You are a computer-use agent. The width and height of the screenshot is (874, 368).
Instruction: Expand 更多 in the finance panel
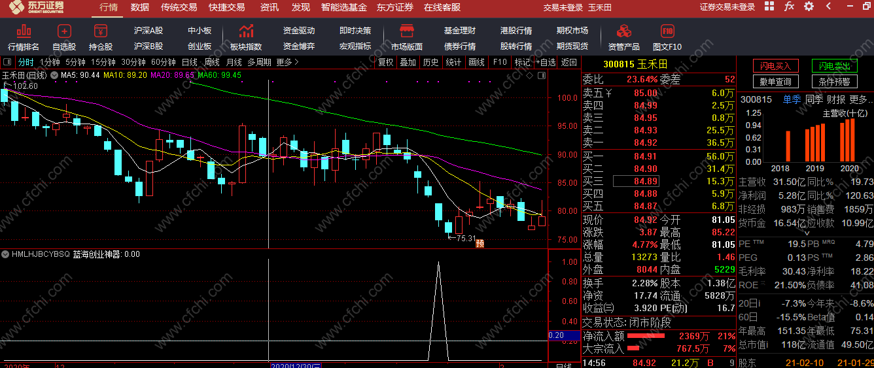pyautogui.click(x=861, y=99)
